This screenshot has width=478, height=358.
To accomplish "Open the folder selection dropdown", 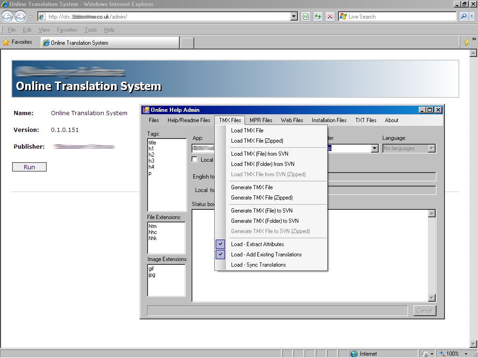I will click(374, 148).
